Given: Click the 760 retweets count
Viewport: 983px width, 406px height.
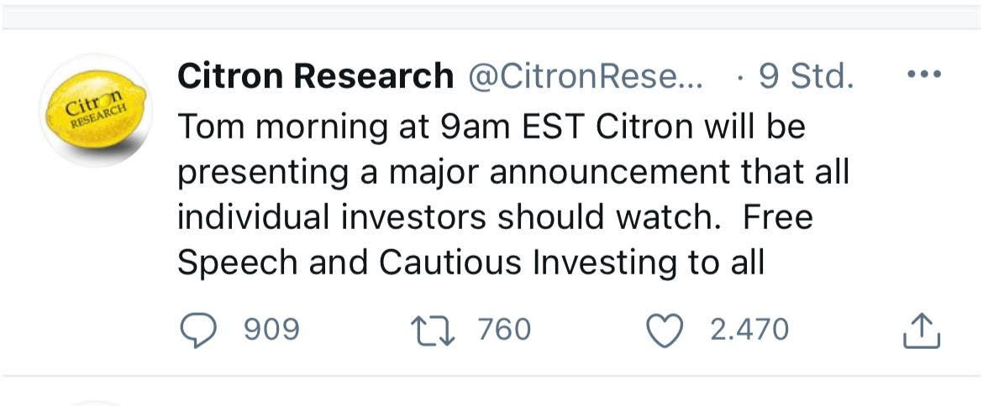Looking at the screenshot, I should pos(504,330).
